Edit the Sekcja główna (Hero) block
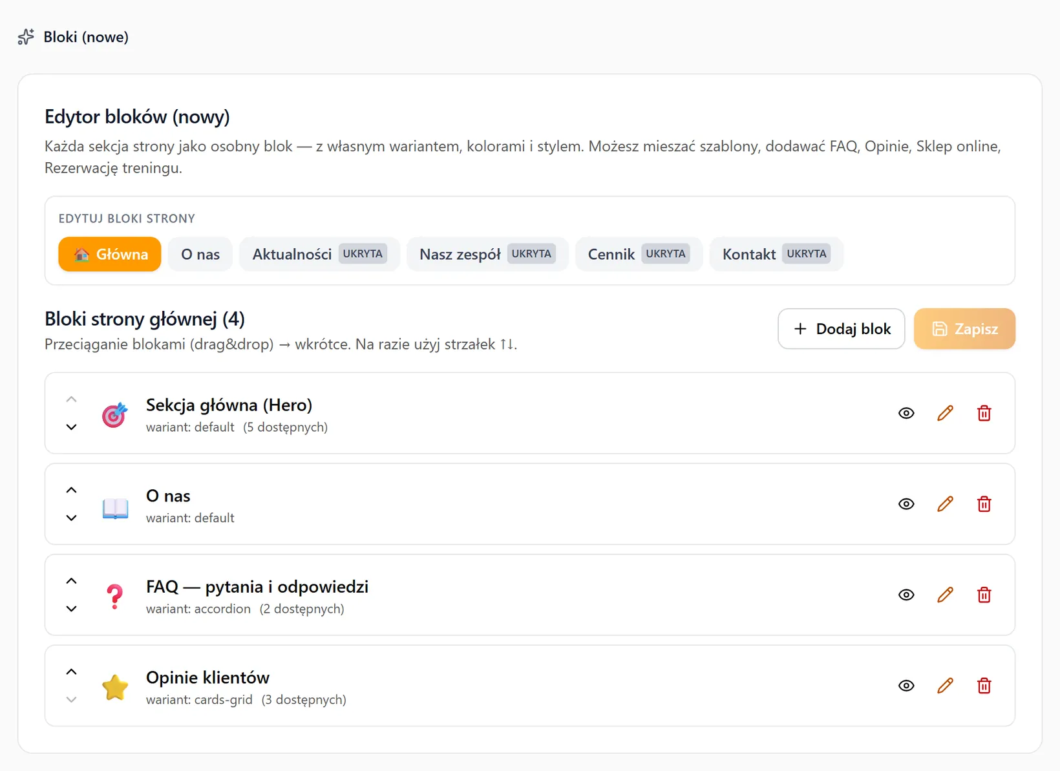The width and height of the screenshot is (1060, 771). coord(945,413)
